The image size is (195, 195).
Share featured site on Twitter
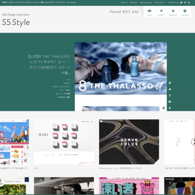(x=170, y=89)
